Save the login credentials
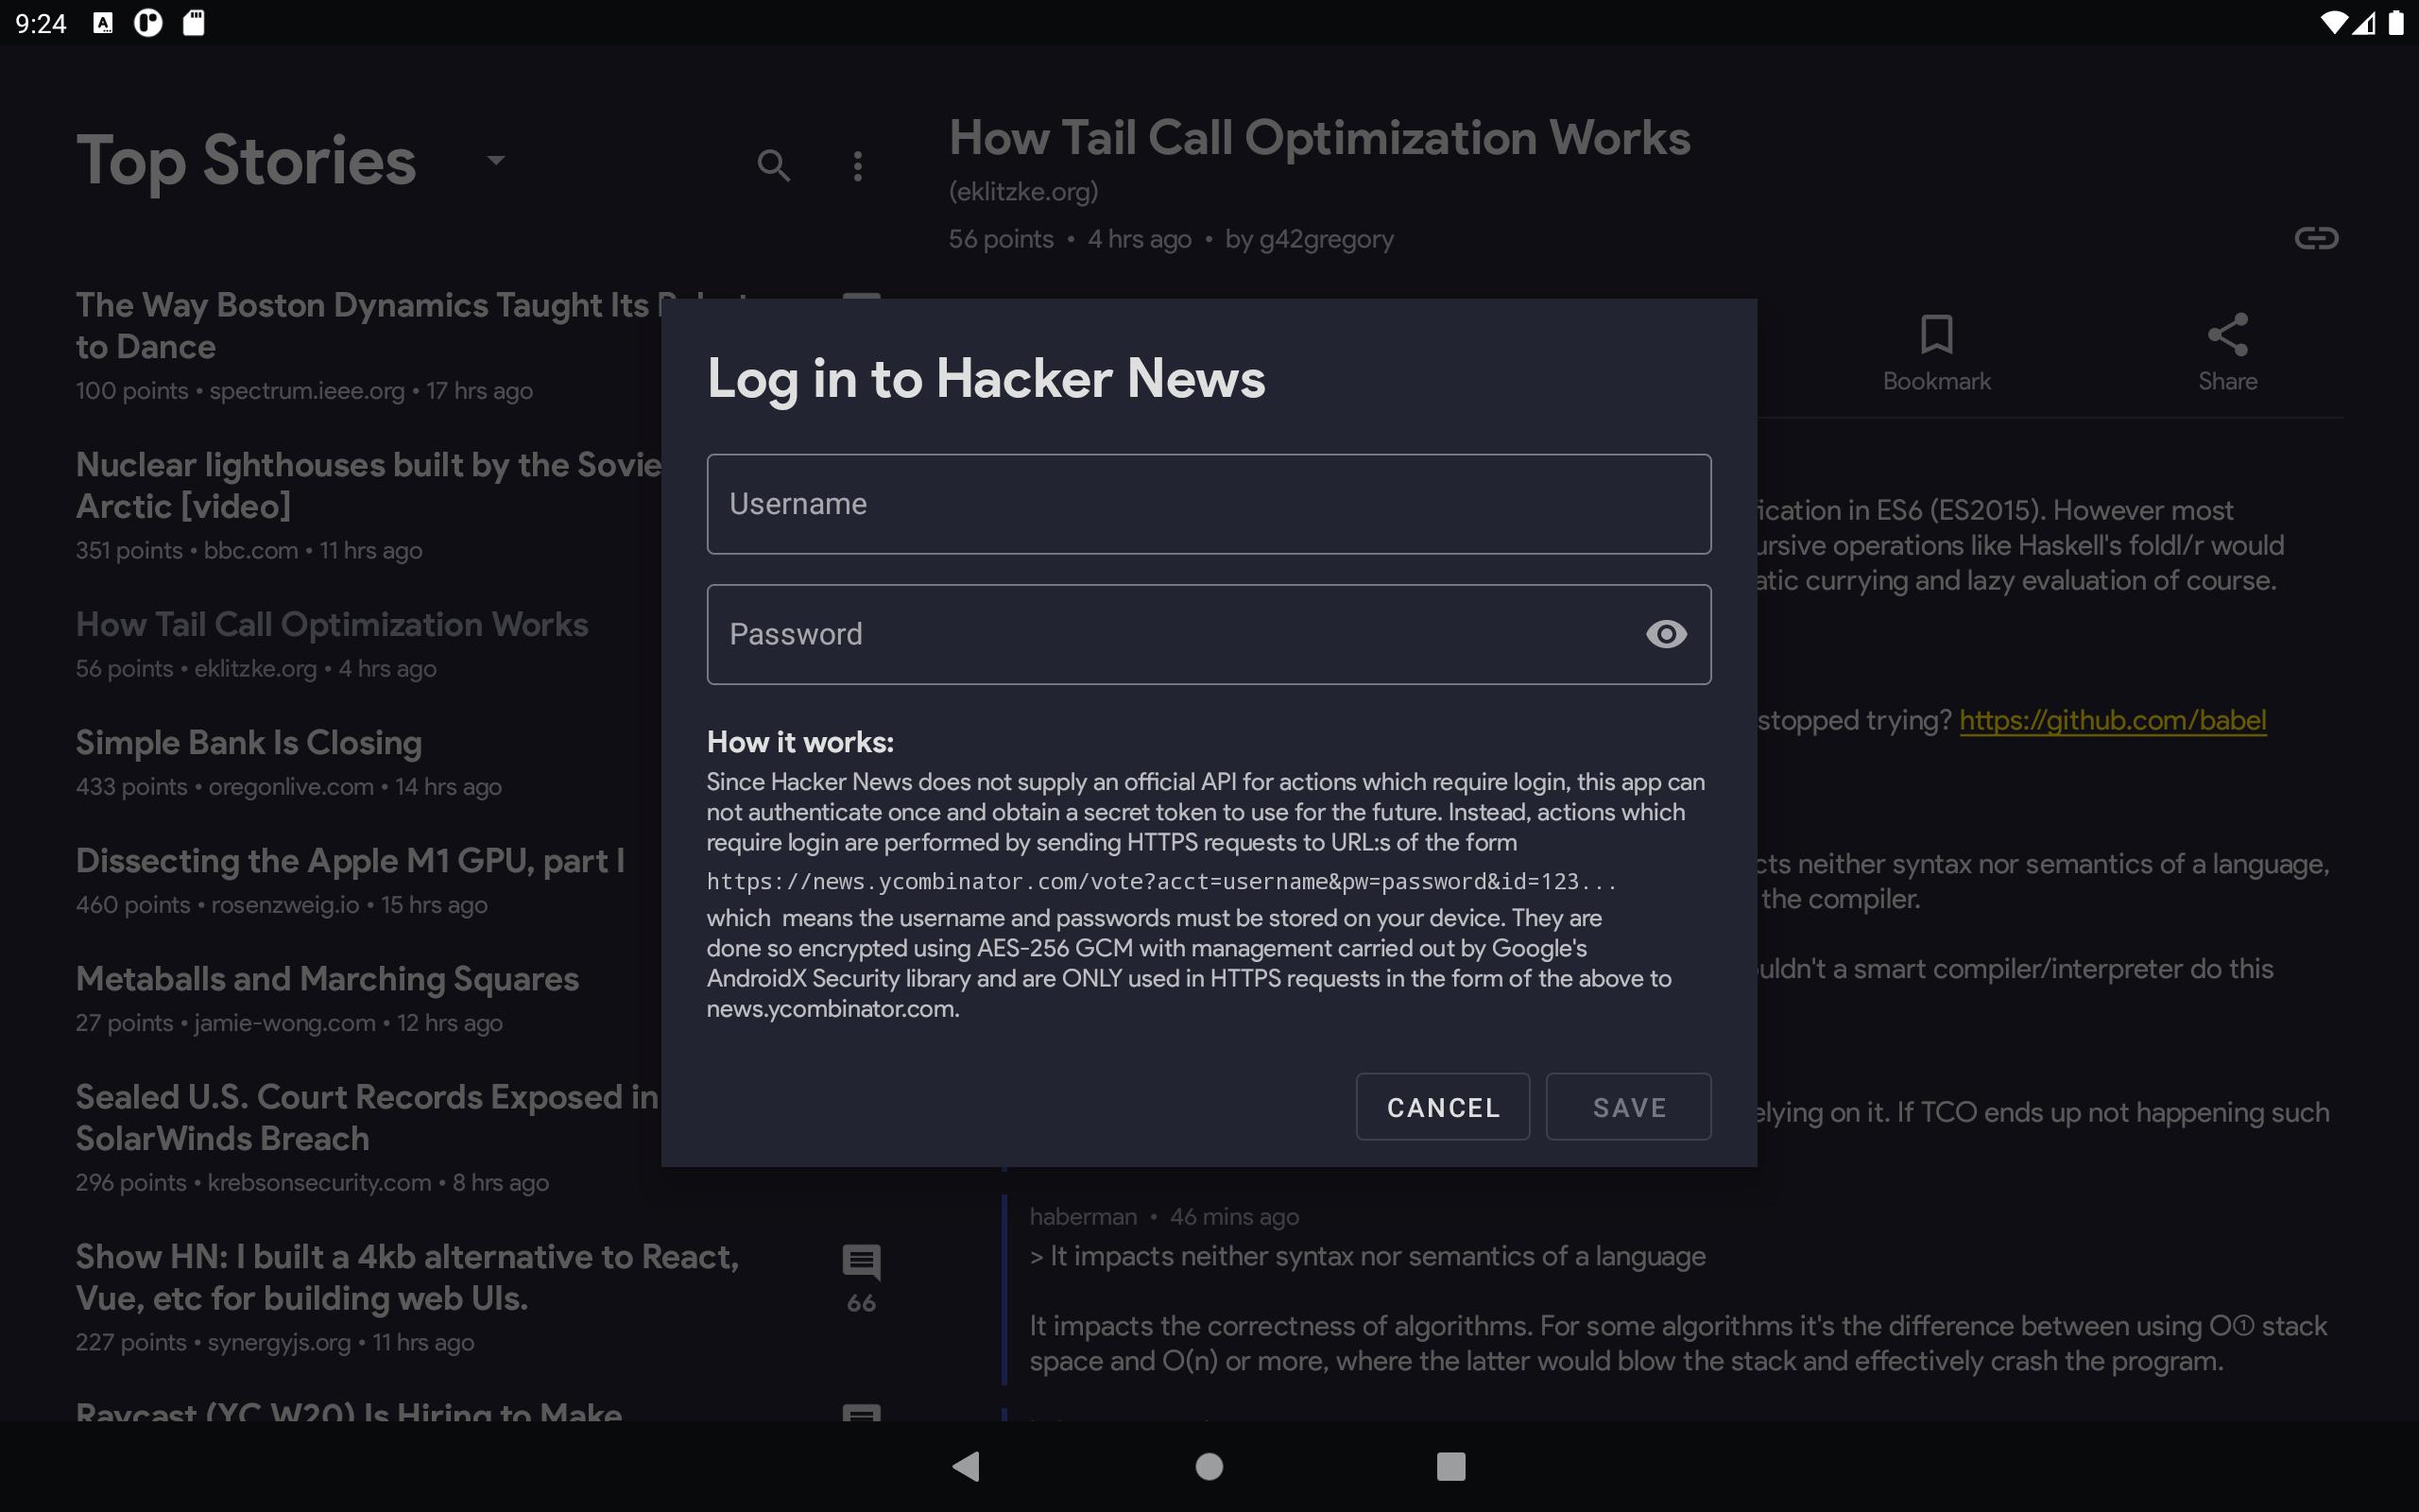Screen dimensions: 2419x1512 tap(1628, 1107)
